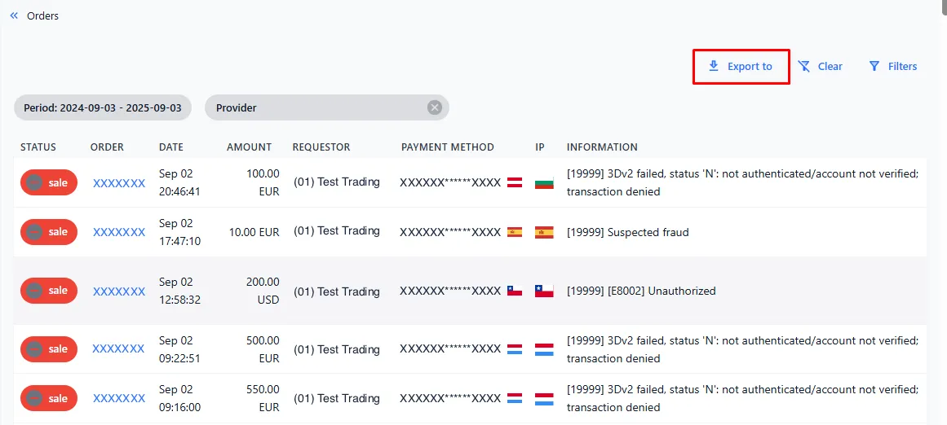
Task: Click sale status badge for 550.00 EUR order
Action: (49, 398)
